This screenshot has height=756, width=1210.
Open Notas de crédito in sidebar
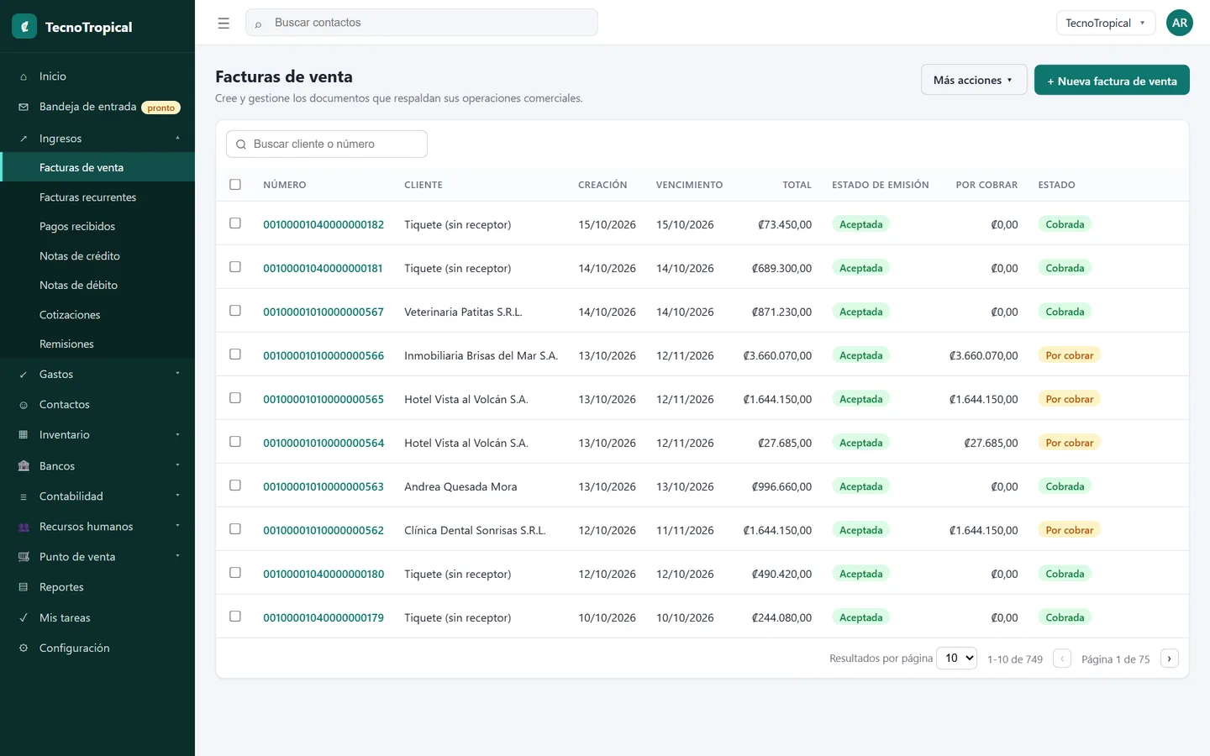point(80,255)
